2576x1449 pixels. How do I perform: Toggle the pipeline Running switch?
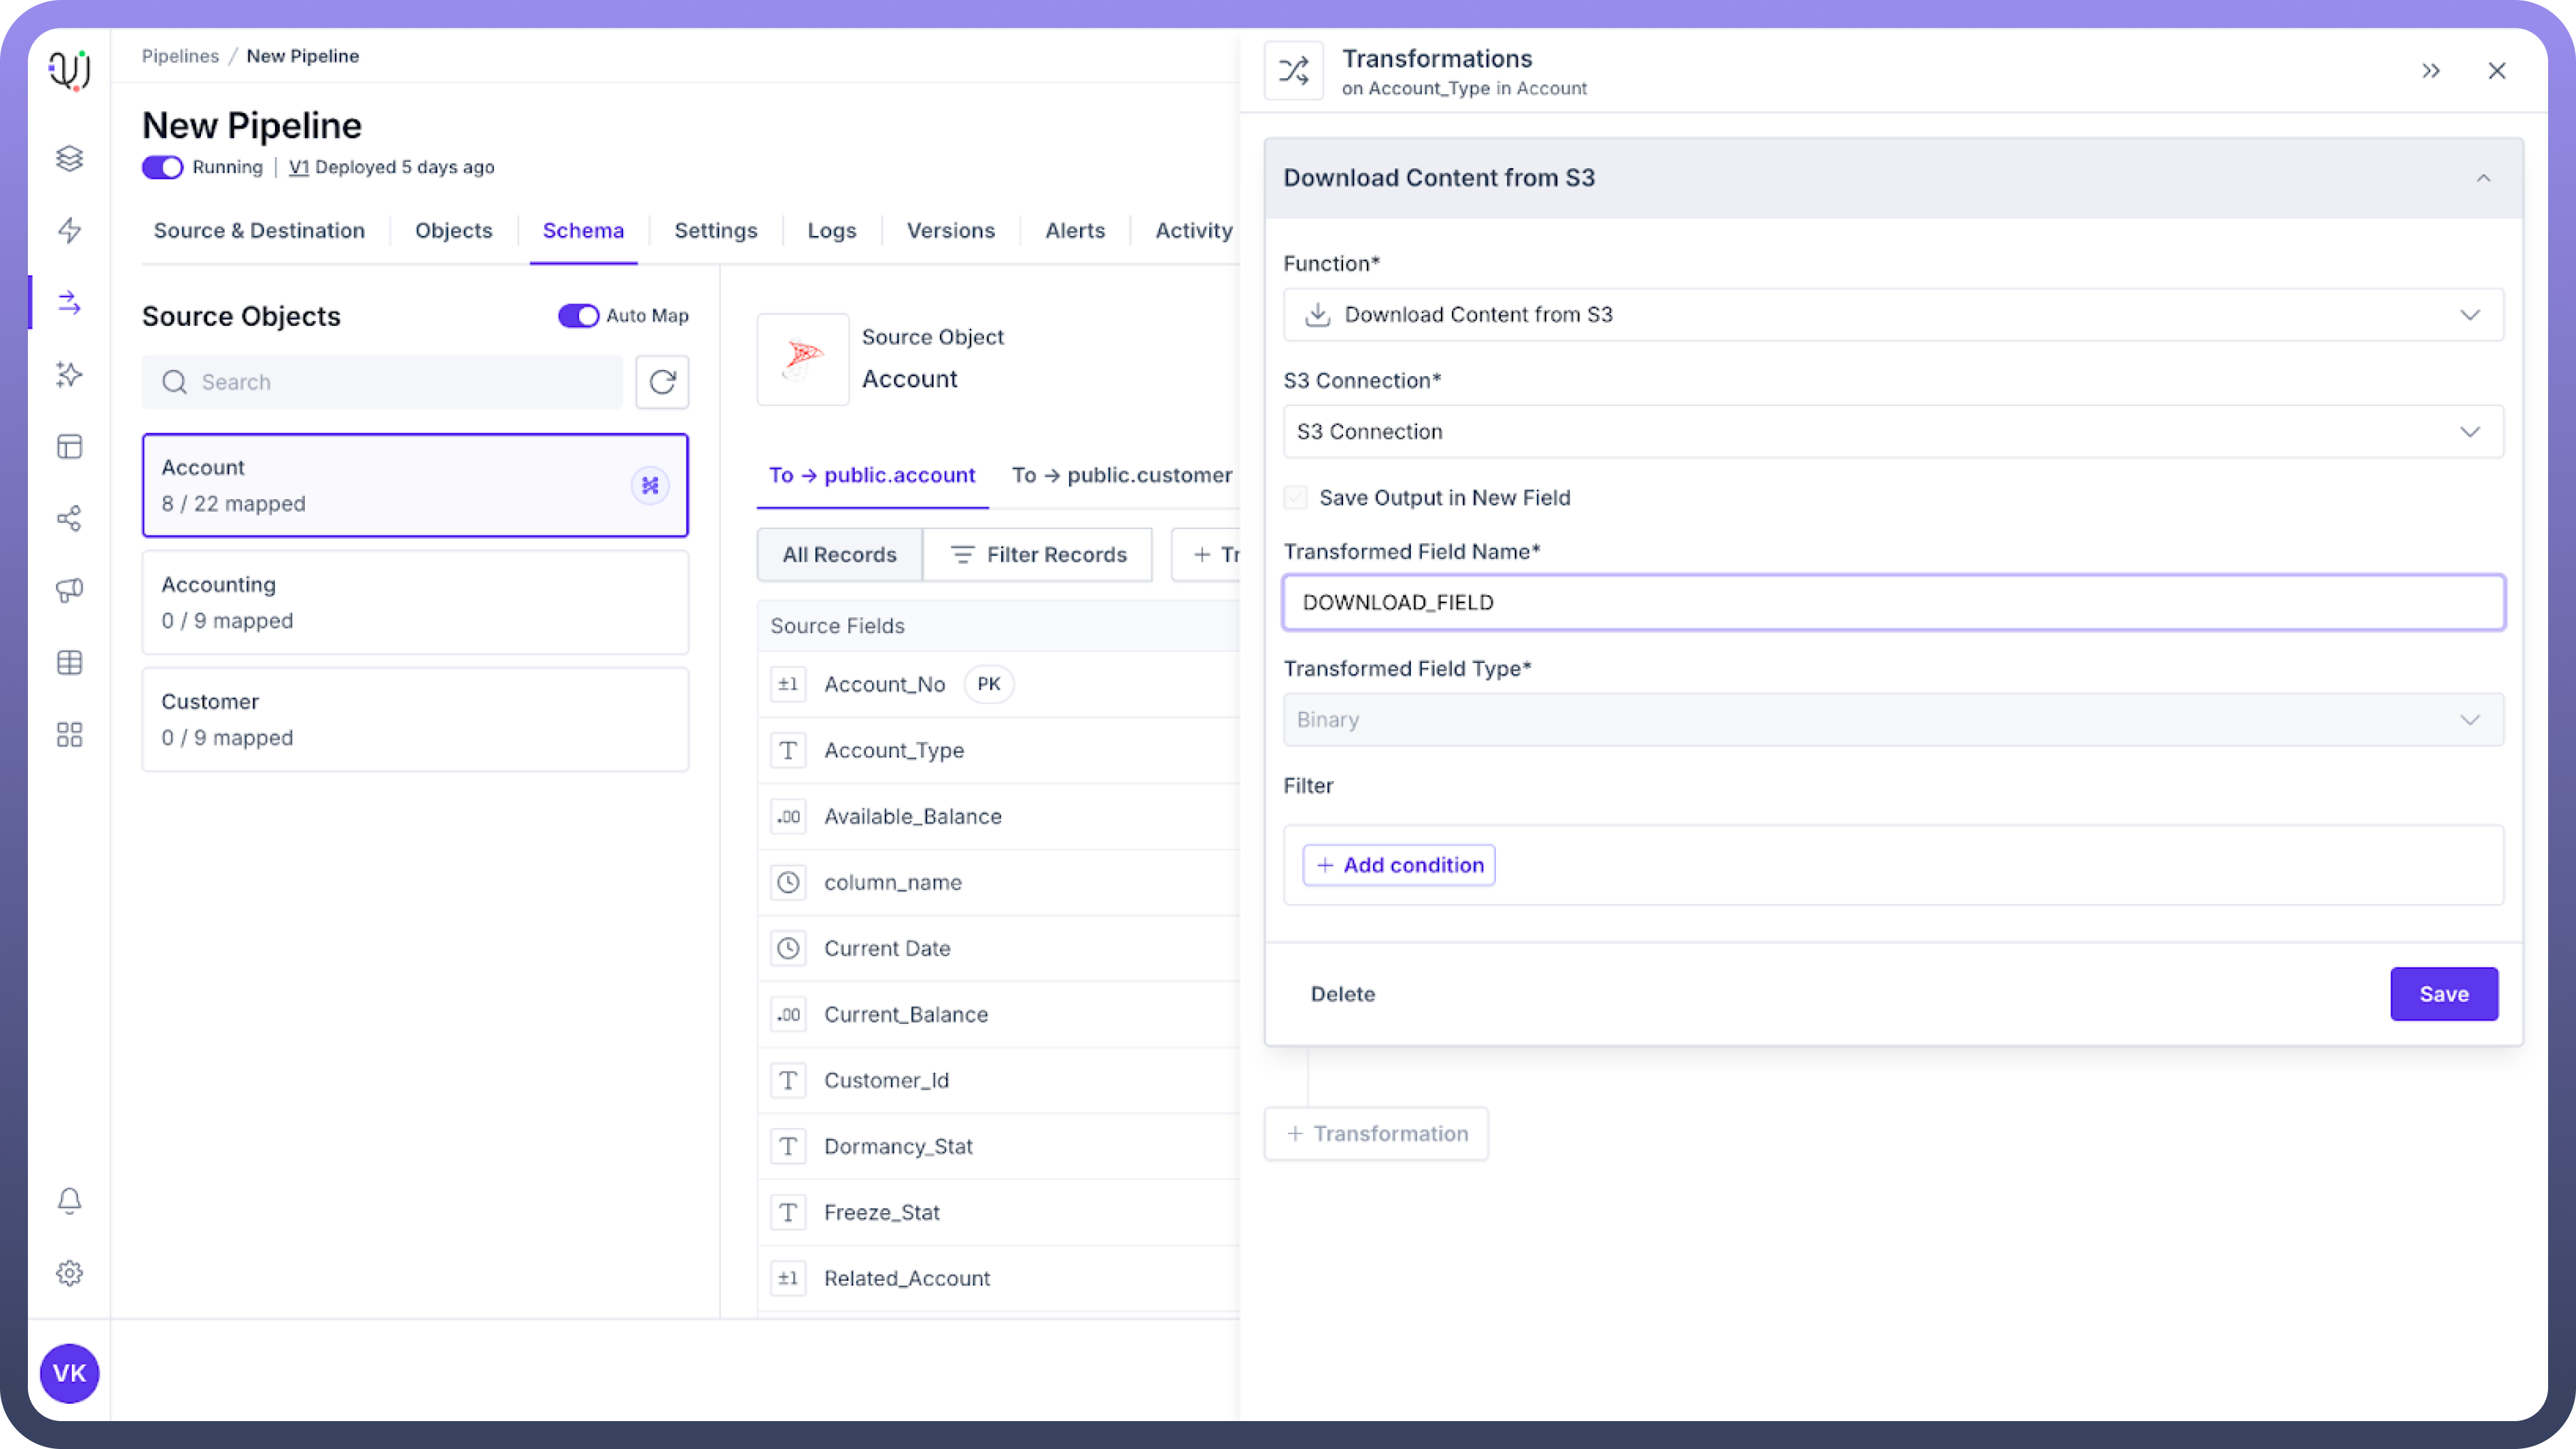(162, 167)
